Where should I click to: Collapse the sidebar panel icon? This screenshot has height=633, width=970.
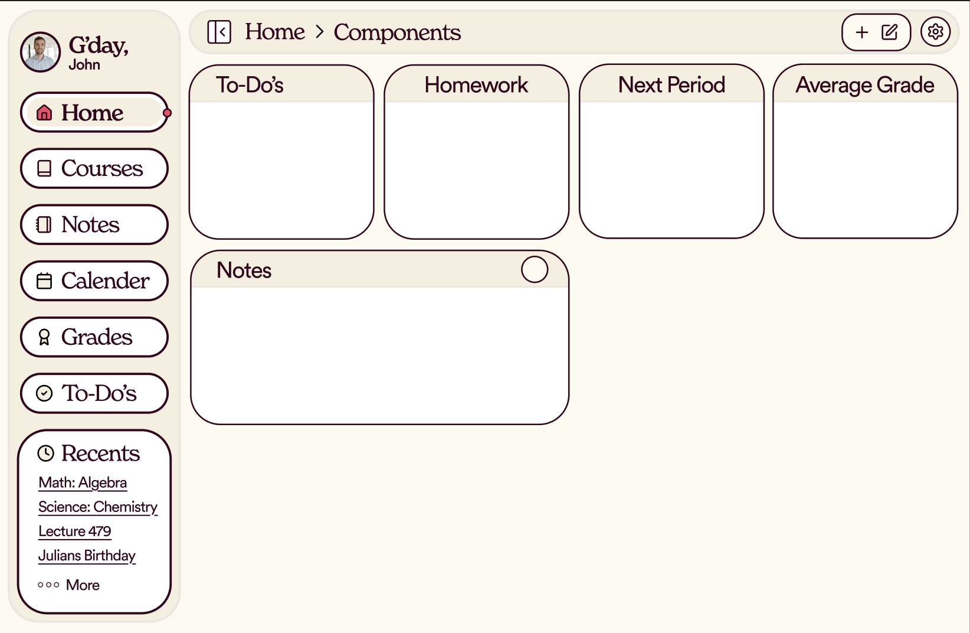(x=219, y=32)
